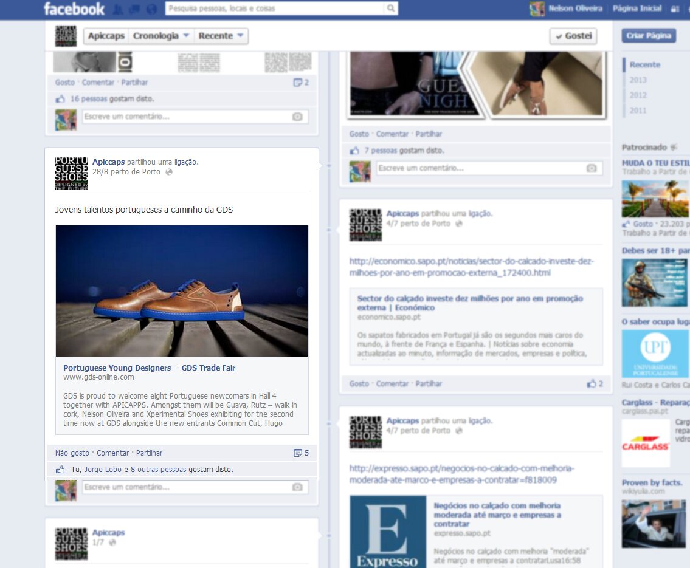This screenshot has width=690, height=568.
Task: Open the friend requests icon in the top bar
Action: 118,9
